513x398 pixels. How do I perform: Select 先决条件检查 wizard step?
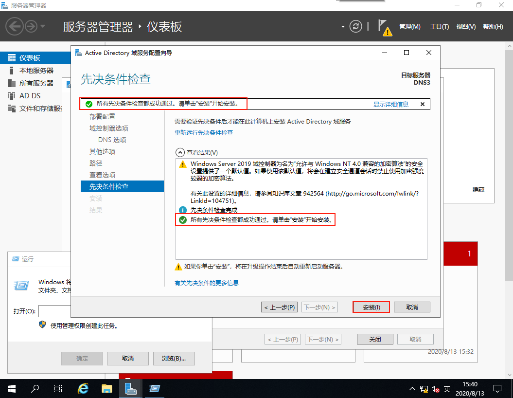tap(122, 186)
